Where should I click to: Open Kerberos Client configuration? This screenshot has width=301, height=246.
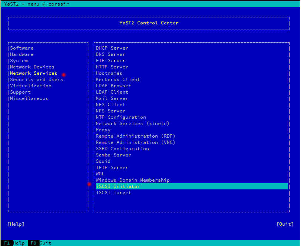click(x=118, y=80)
